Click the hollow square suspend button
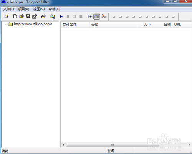Image resolution: width=192 pixels, height=154 pixels. pyautogui.click(x=74, y=17)
